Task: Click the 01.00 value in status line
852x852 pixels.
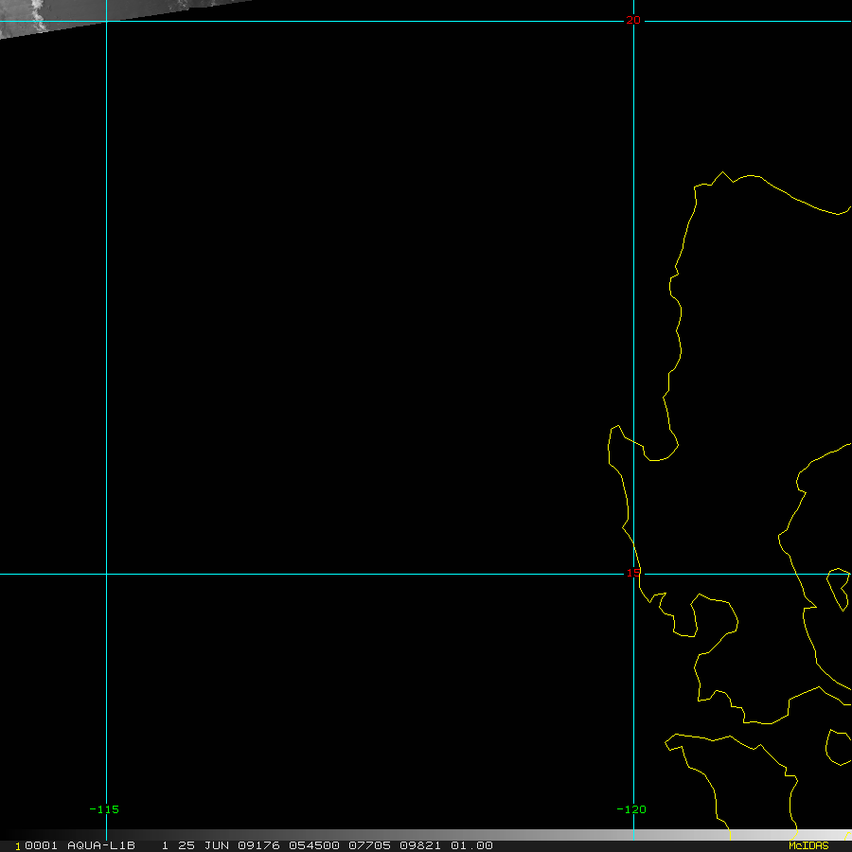Action: coord(471,845)
